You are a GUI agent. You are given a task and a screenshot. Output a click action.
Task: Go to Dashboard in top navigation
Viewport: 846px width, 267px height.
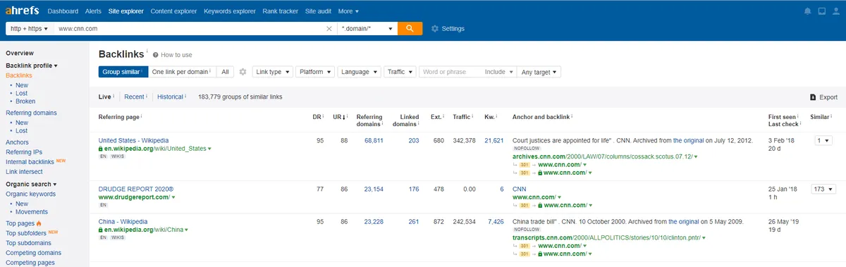pos(63,11)
